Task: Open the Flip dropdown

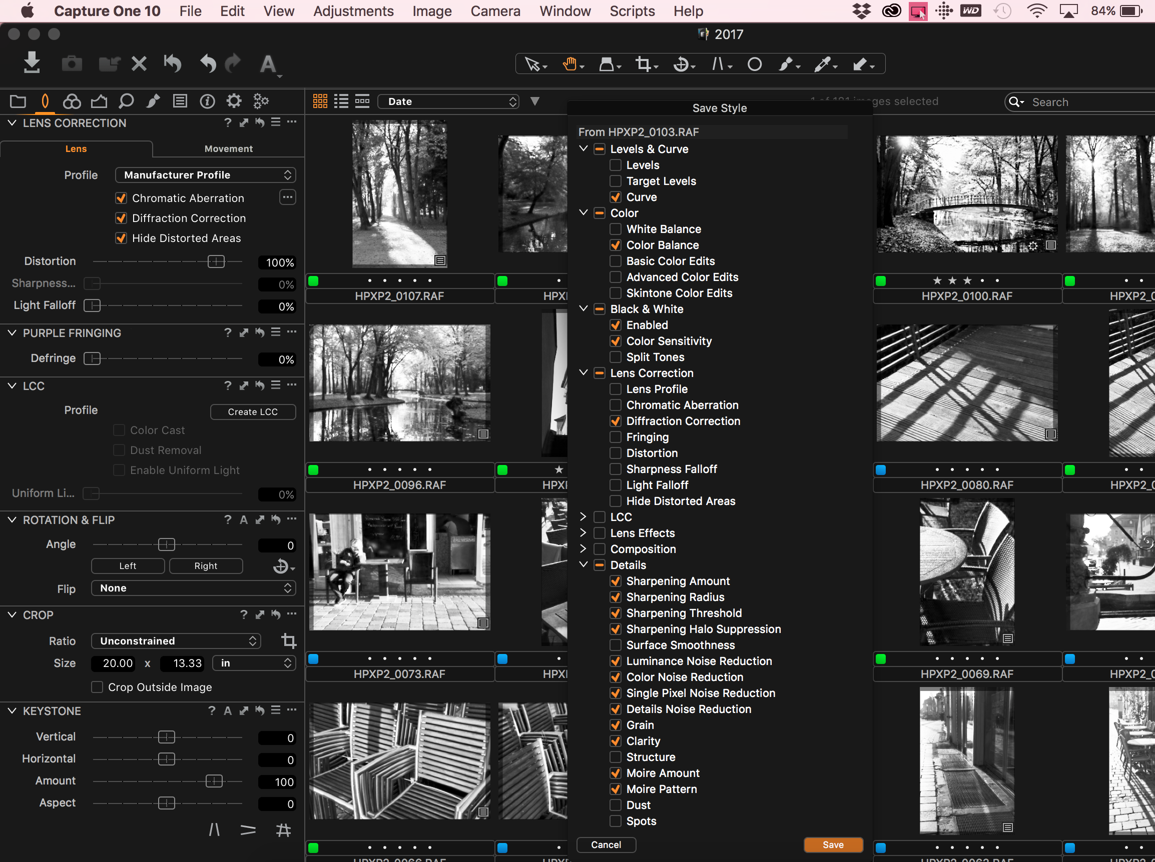Action: click(x=194, y=588)
